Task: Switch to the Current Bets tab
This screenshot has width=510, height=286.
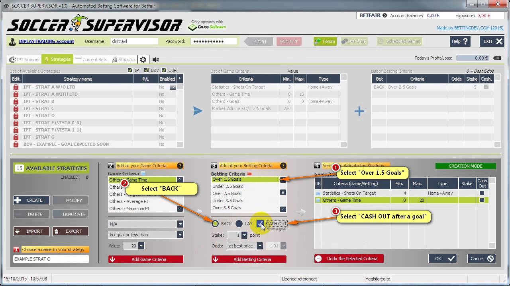Action: point(91,60)
